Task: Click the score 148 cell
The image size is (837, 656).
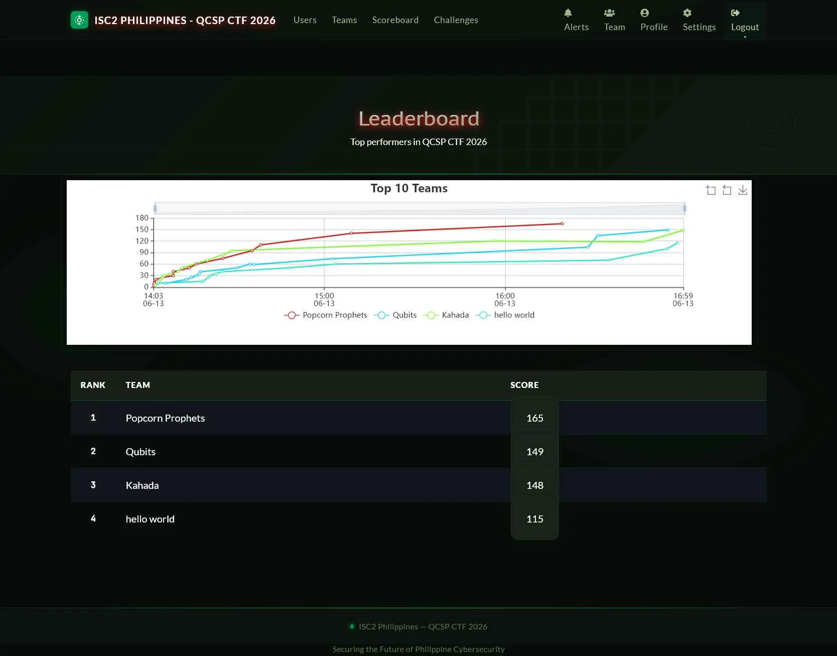Action: (535, 485)
